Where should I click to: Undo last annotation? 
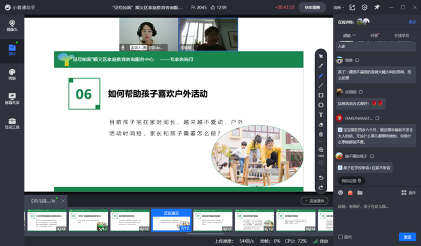pos(321,178)
